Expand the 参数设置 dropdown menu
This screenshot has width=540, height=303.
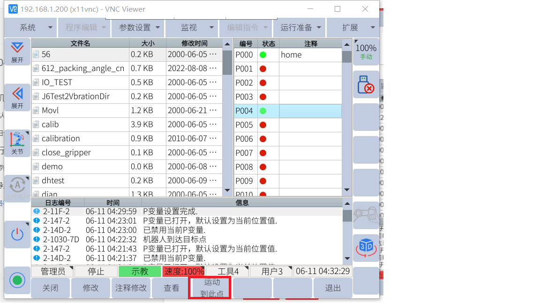click(x=138, y=28)
